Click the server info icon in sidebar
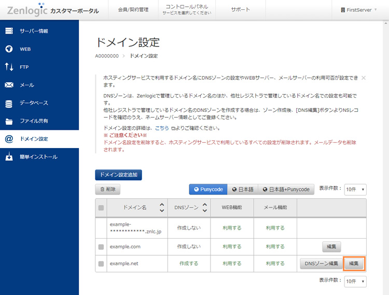The width and height of the screenshot is (389, 295). tap(9, 31)
